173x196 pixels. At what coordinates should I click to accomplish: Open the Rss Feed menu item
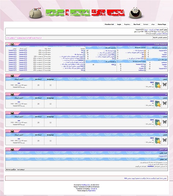pyautogui.click(x=137, y=24)
